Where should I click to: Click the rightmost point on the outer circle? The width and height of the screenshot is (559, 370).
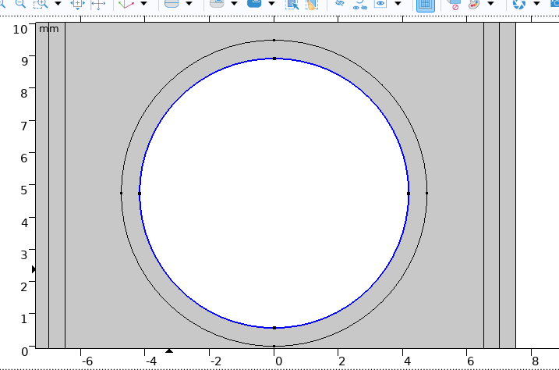coord(427,193)
